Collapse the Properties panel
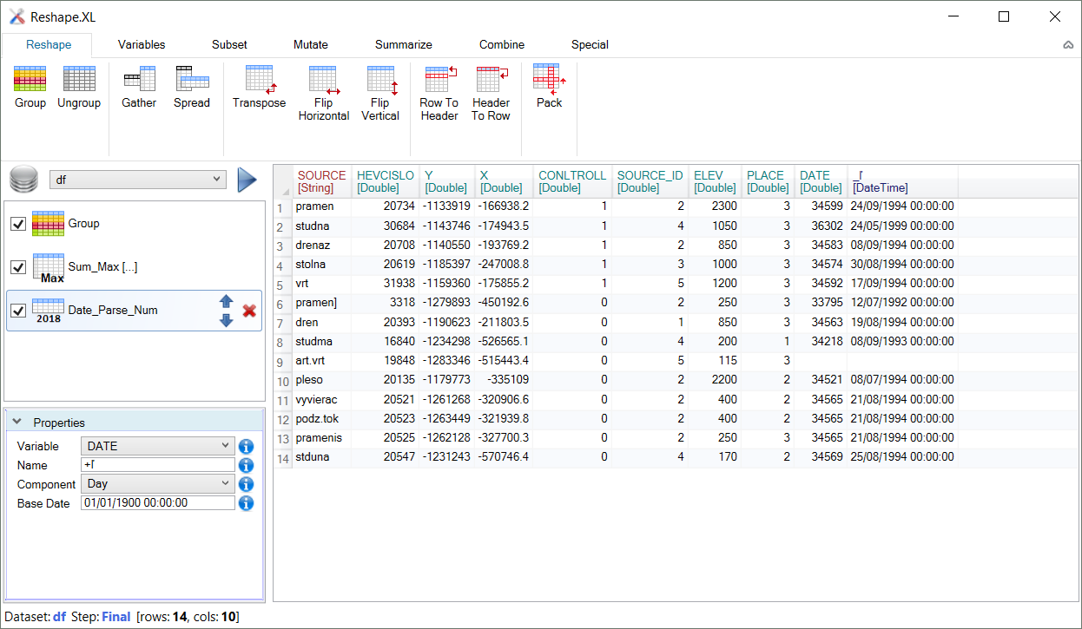Viewport: 1082px width, 629px height. coord(16,423)
